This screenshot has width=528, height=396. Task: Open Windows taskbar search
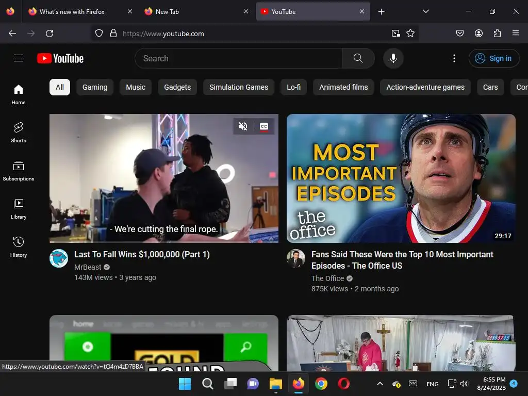pos(207,384)
